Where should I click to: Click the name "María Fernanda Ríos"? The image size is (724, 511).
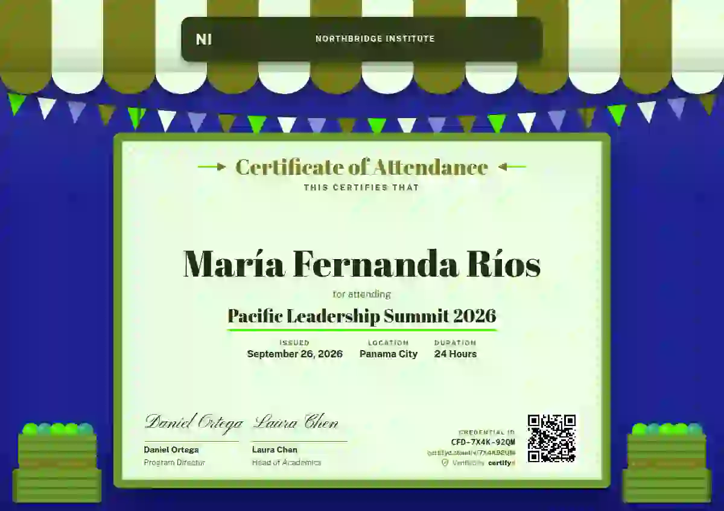(x=361, y=264)
